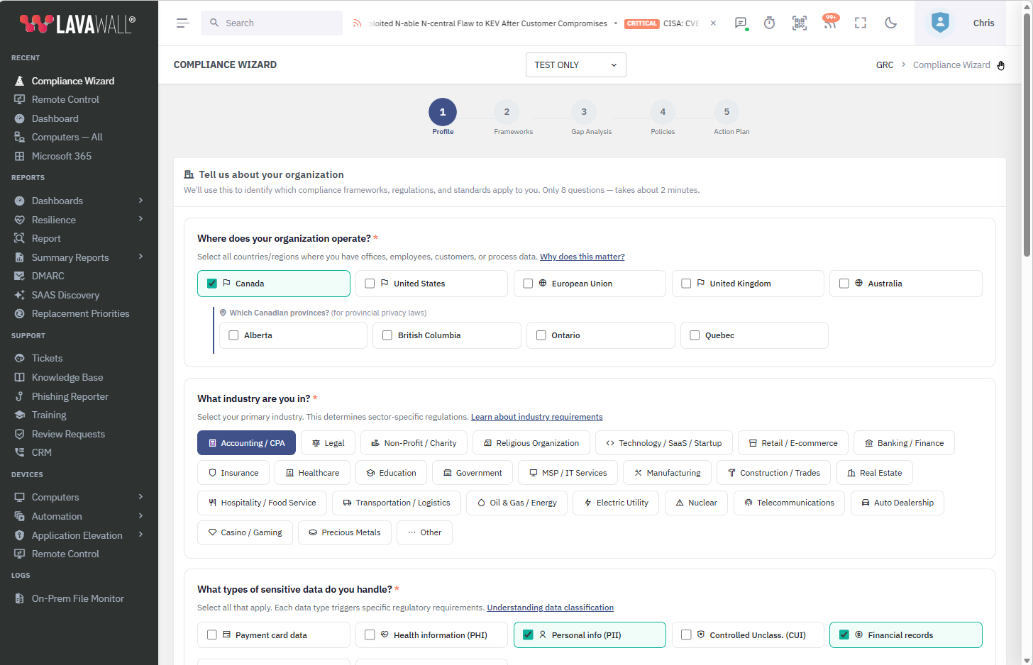The width and height of the screenshot is (1033, 665).
Task: Click the CRM phone icon
Action: (x=19, y=452)
